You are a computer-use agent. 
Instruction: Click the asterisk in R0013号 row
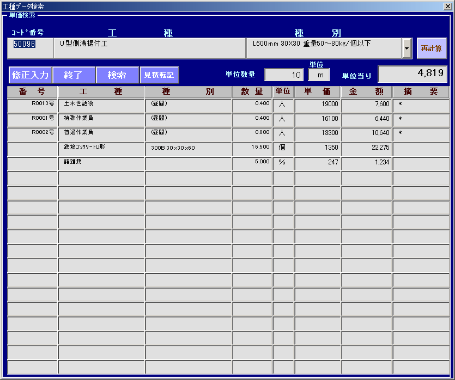[400, 105]
